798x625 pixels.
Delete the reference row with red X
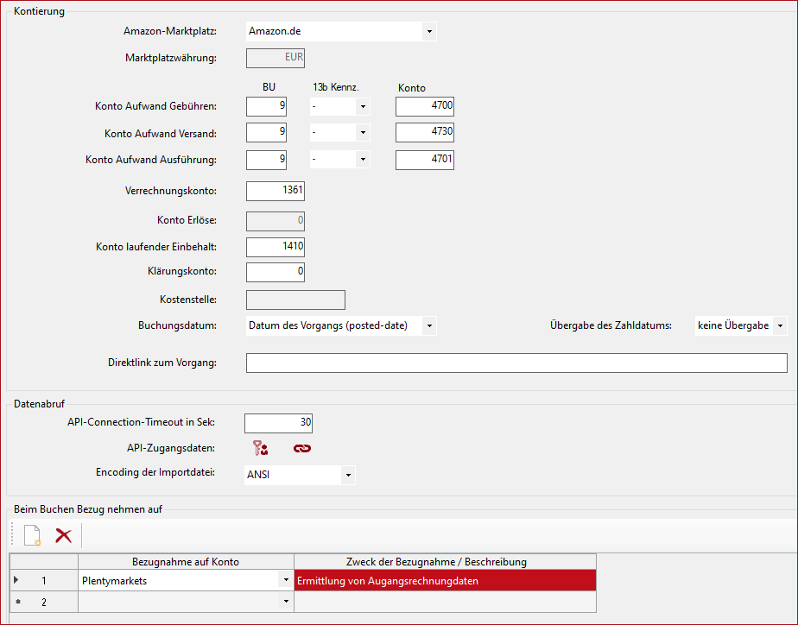pos(63,535)
